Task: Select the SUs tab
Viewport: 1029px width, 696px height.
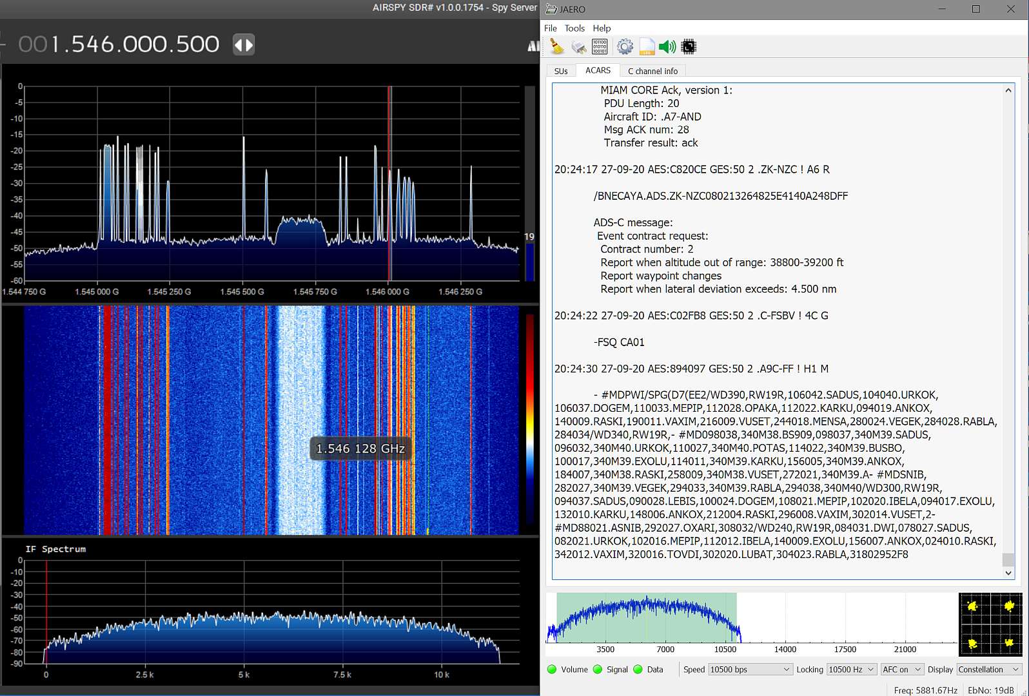Action: click(x=561, y=71)
